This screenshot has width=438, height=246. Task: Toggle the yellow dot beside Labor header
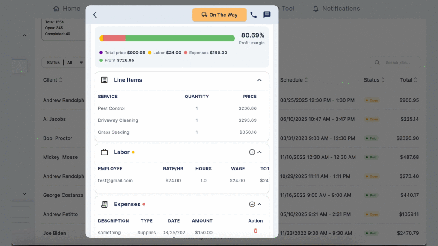coord(133,152)
